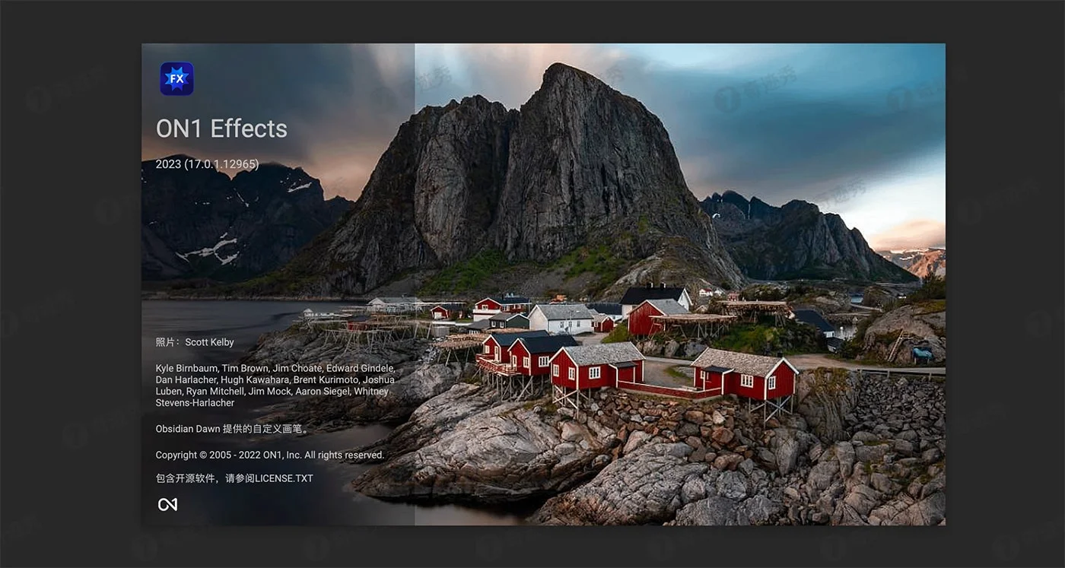
Task: Click the blue FX app icon
Action: coord(176,79)
